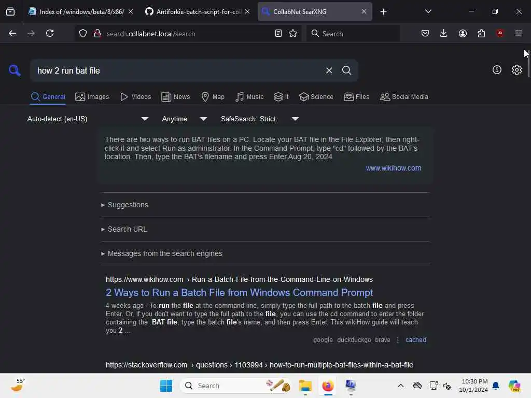Open weather widget showing 55°
Image resolution: width=531 pixels, height=398 pixels.
click(x=17, y=385)
